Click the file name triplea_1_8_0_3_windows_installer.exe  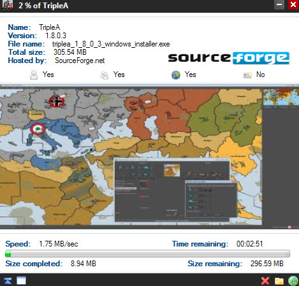click(111, 44)
